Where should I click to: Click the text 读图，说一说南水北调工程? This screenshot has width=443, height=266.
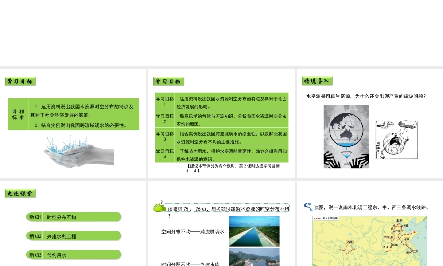pyautogui.click(x=372, y=207)
